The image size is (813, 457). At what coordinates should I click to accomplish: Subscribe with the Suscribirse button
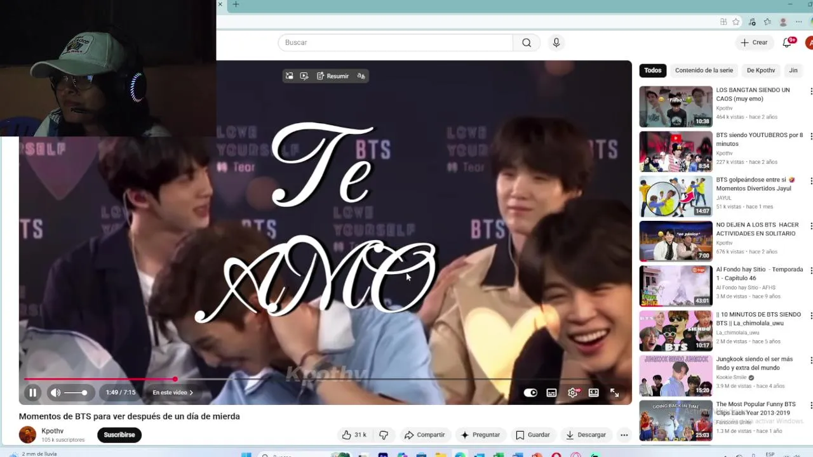(x=119, y=435)
